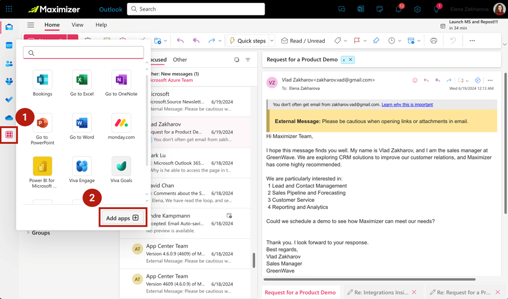Open the Calendar icon in left sidebar
The width and height of the screenshot is (508, 299).
coord(9,45)
